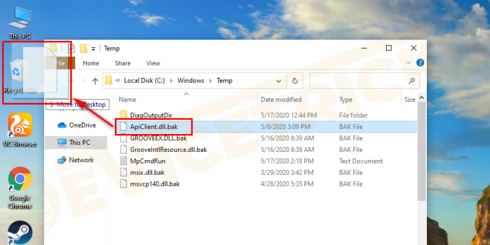Show hidden path folders with double chevron
This screenshot has height=245, width=490.
point(118,80)
